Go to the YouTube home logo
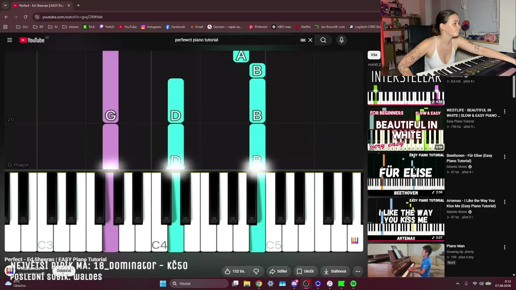 click(x=32, y=40)
